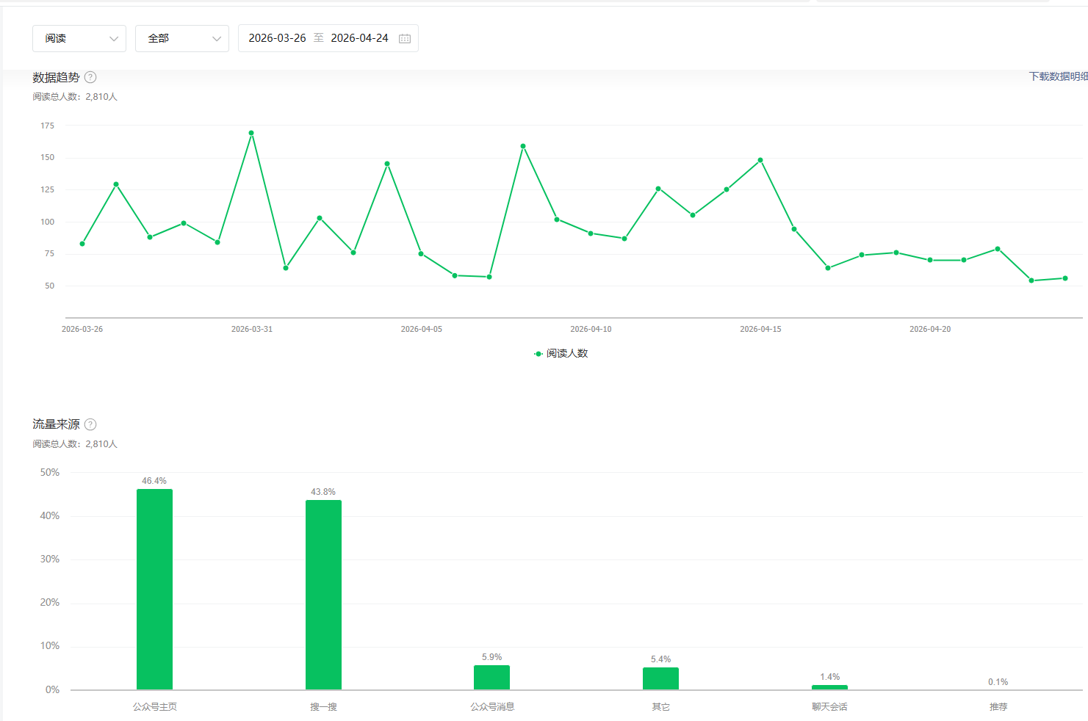
Task: Select the peak data point on 2026-03-31
Action: click(x=251, y=133)
